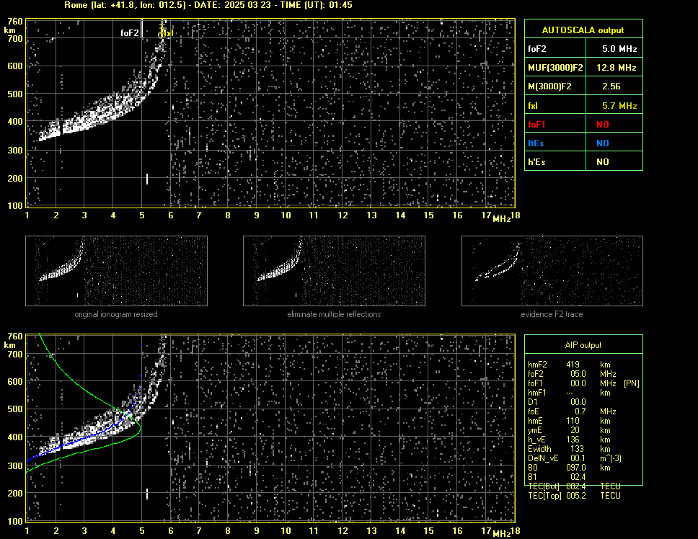
Task: Click the DelN_vE 00.1 entry
Action: [575, 458]
